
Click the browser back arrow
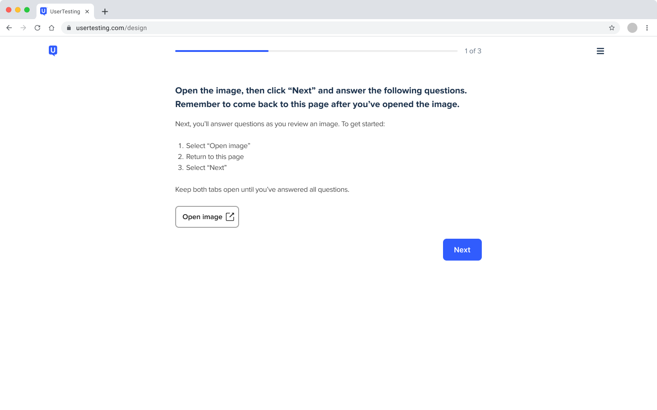[x=9, y=28]
